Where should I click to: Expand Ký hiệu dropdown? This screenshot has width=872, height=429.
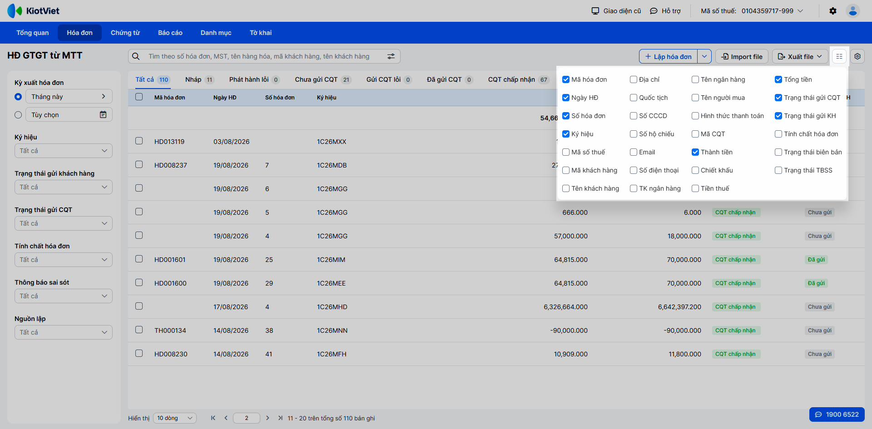click(64, 151)
